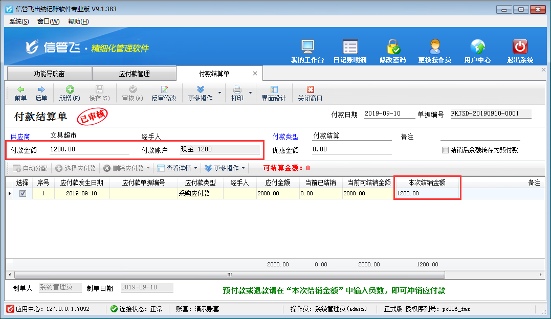Open 我的工作台 from the top bar
Image resolution: width=551 pixels, height=319 pixels.
coord(307,51)
